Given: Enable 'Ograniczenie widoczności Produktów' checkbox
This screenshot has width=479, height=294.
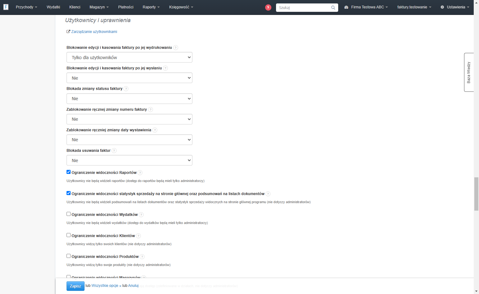Looking at the screenshot, I should pyautogui.click(x=69, y=256).
